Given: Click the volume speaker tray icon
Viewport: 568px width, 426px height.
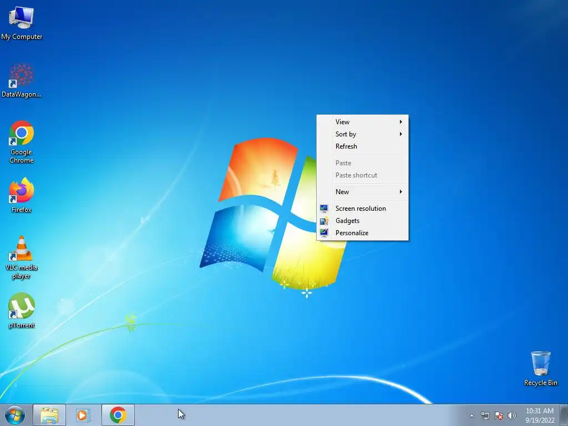Looking at the screenshot, I should (511, 415).
